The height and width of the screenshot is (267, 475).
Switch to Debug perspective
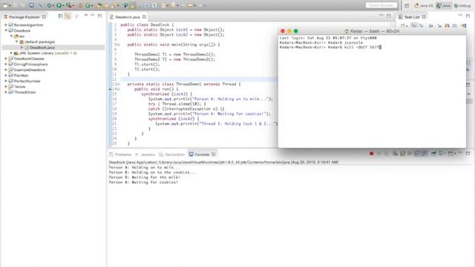462,5
